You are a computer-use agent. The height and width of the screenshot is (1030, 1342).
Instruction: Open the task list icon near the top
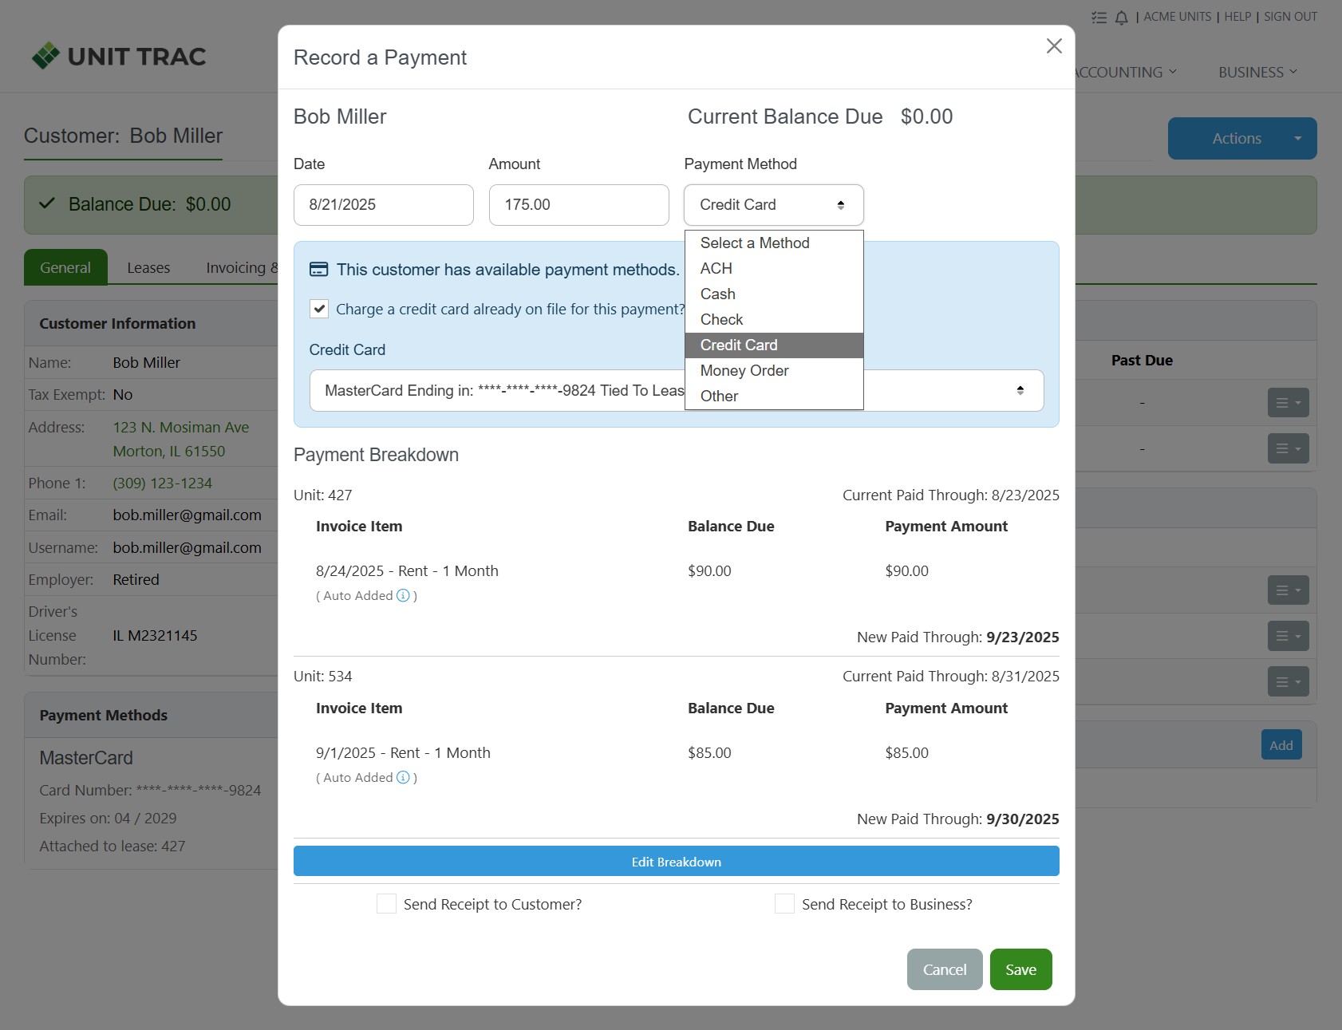(1099, 17)
